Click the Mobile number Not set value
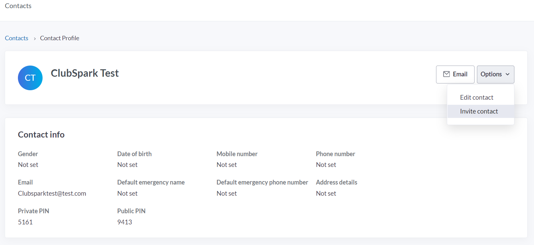 click(227, 165)
